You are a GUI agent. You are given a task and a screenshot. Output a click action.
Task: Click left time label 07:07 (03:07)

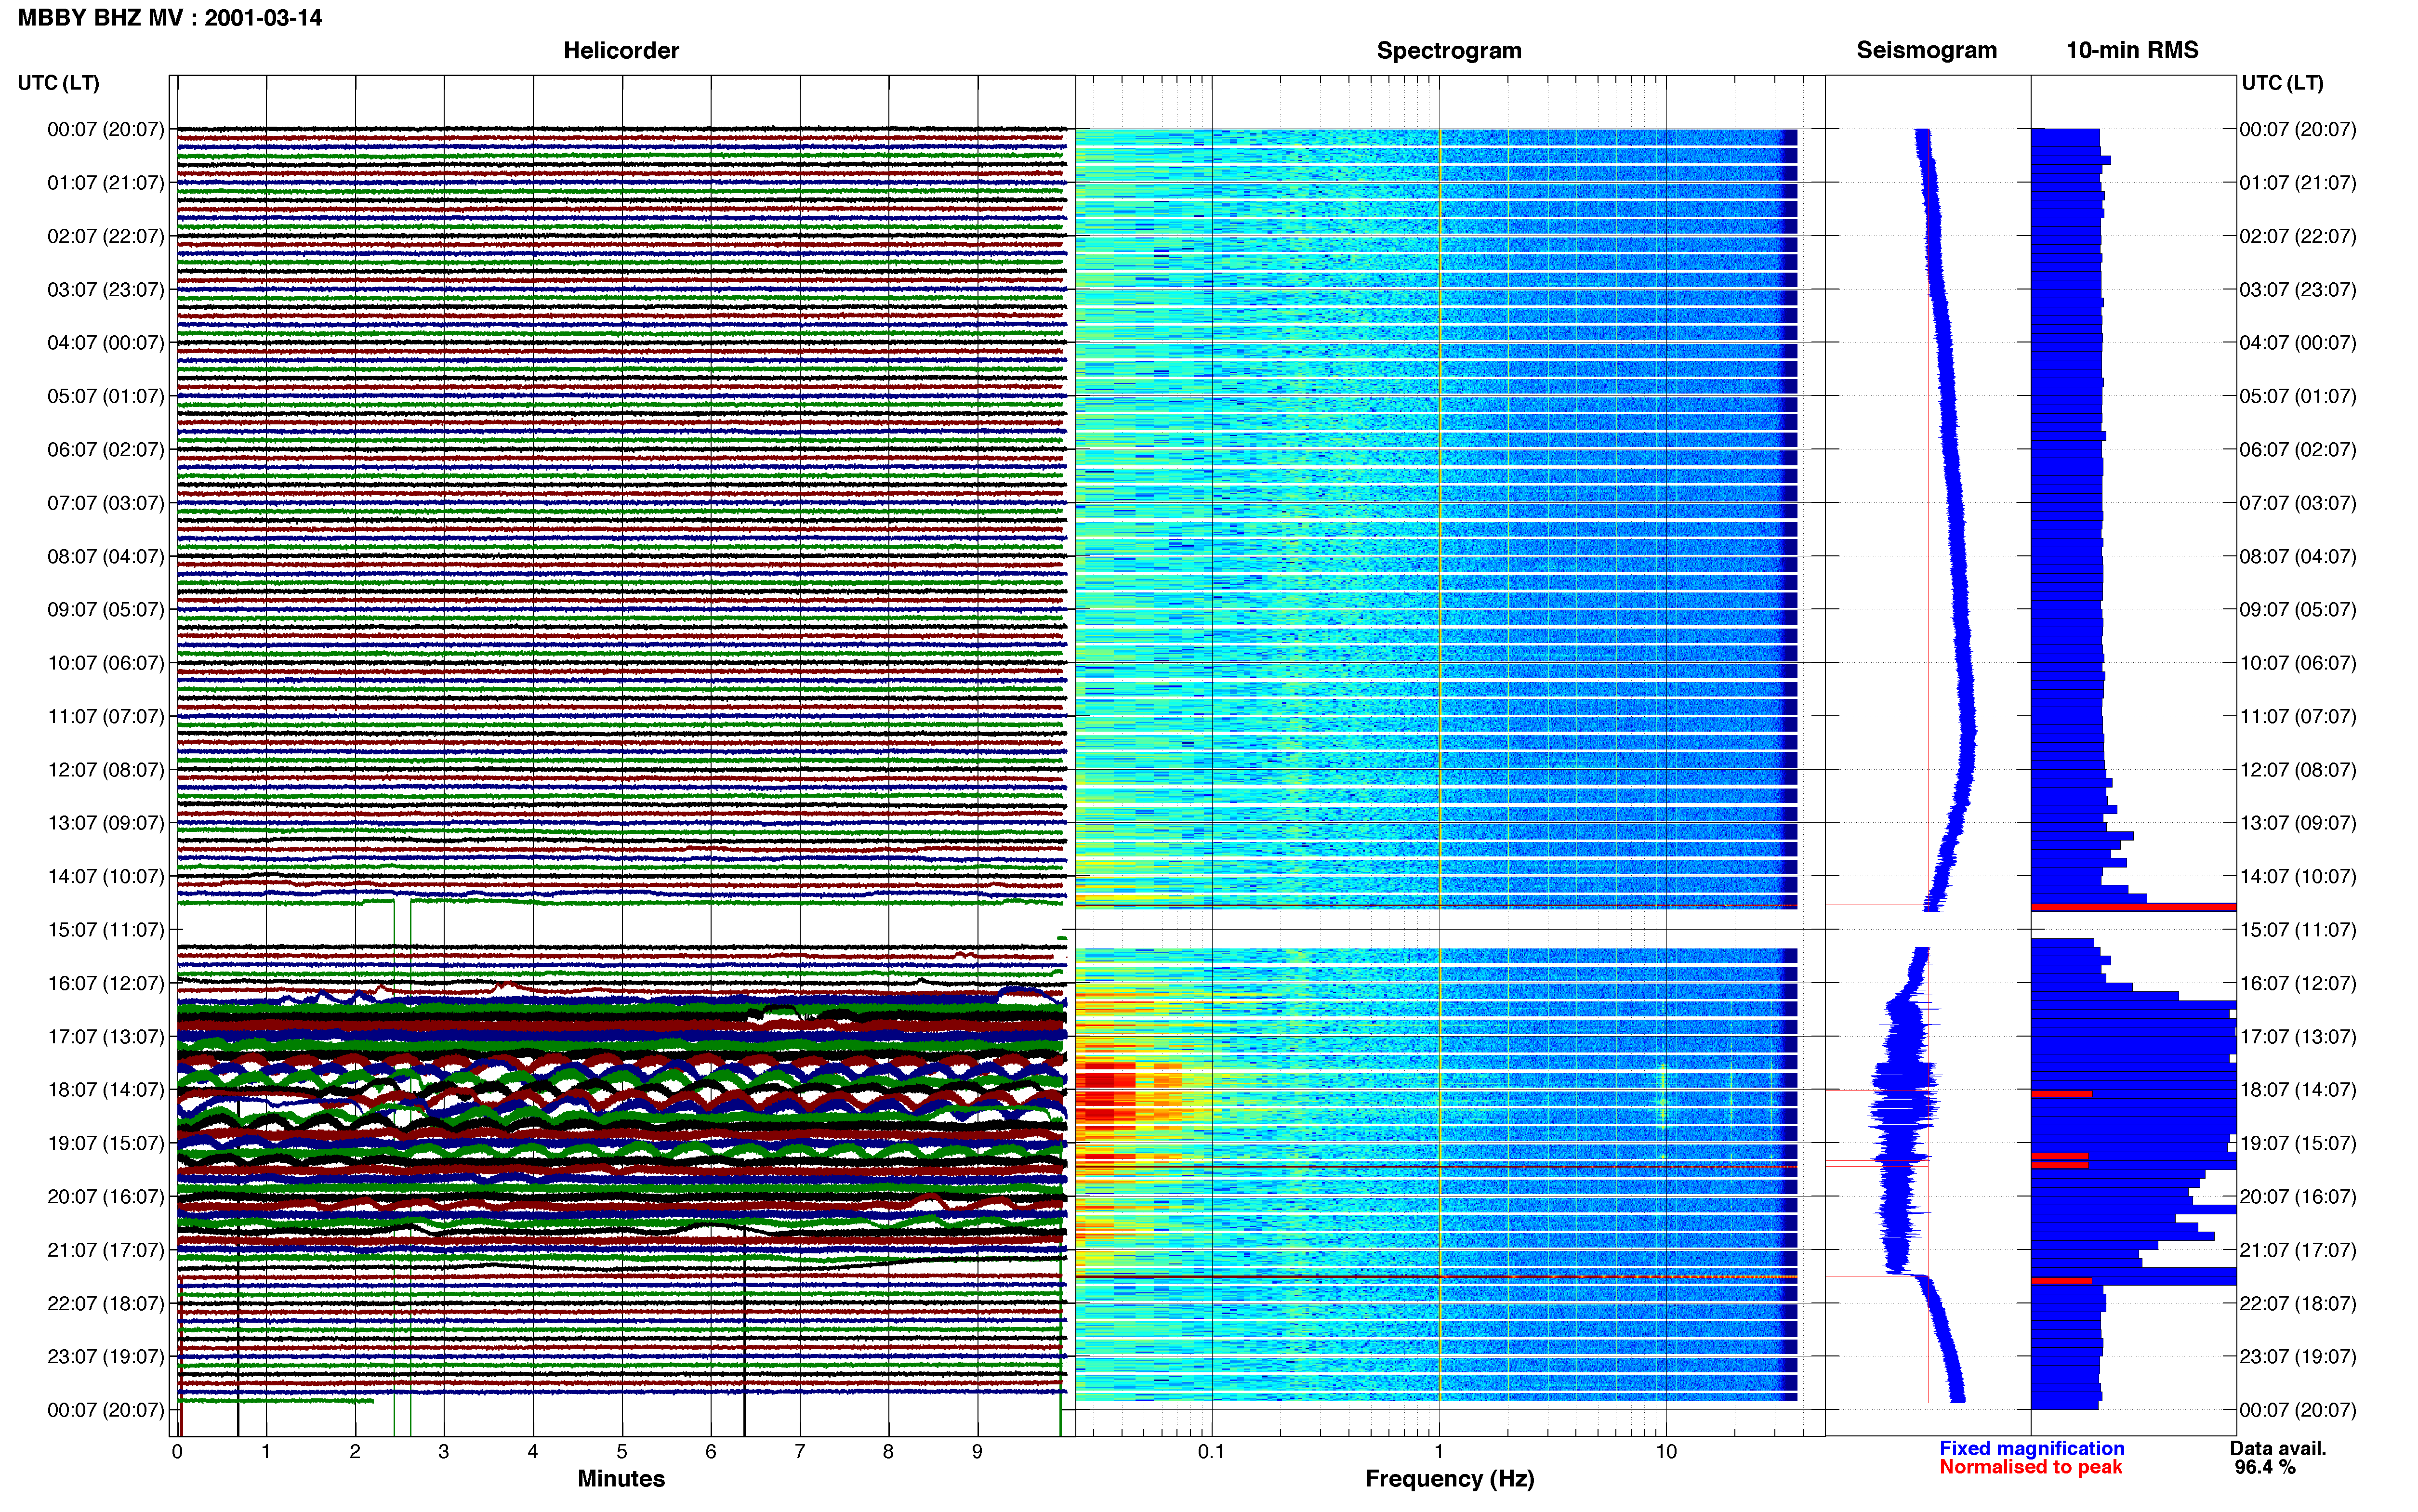tap(105, 503)
